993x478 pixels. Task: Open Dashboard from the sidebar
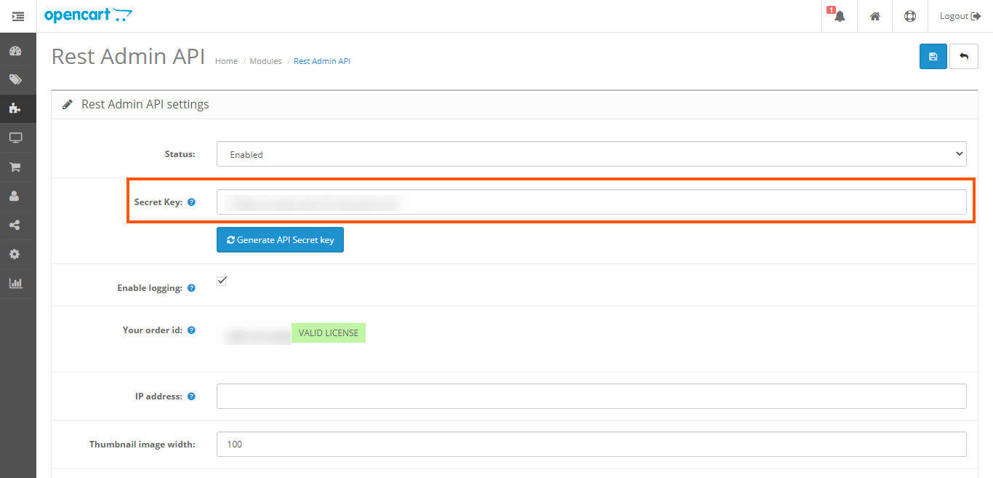15,51
